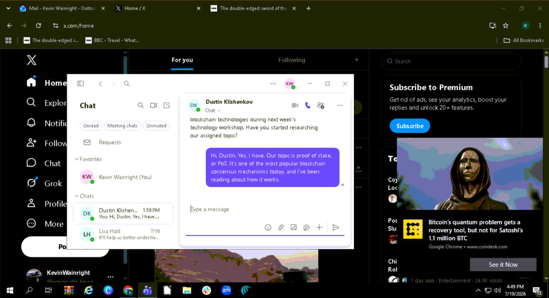Viewport: 549px width, 298px height.
Task: Switch to the double-edged sword browser tab
Action: (253, 8)
